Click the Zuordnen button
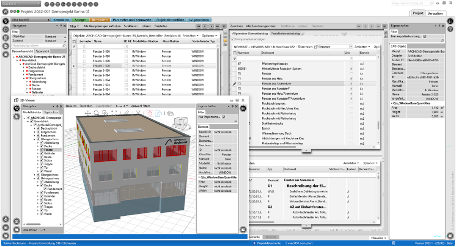This screenshot has width=456, height=247. [236, 26]
